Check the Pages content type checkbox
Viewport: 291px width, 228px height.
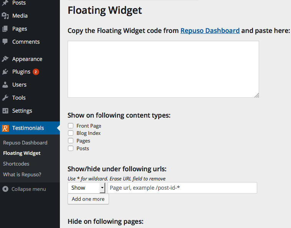71,141
